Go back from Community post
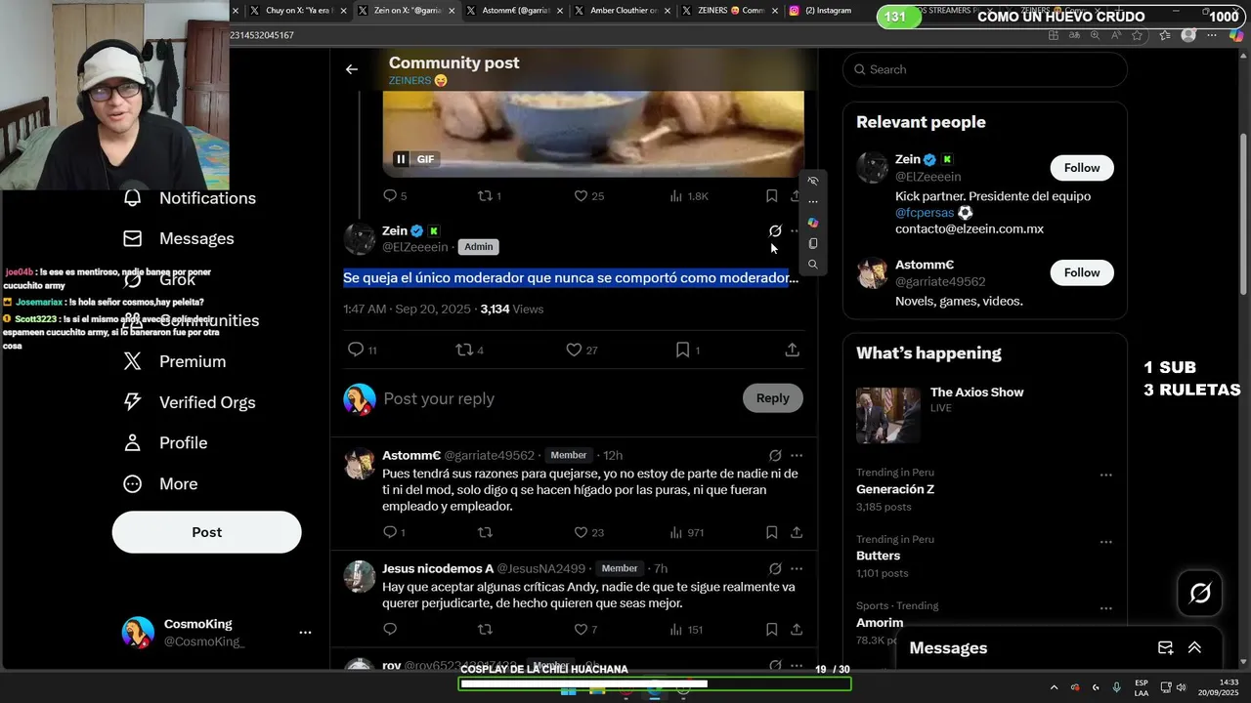The height and width of the screenshot is (703, 1251). [351, 69]
